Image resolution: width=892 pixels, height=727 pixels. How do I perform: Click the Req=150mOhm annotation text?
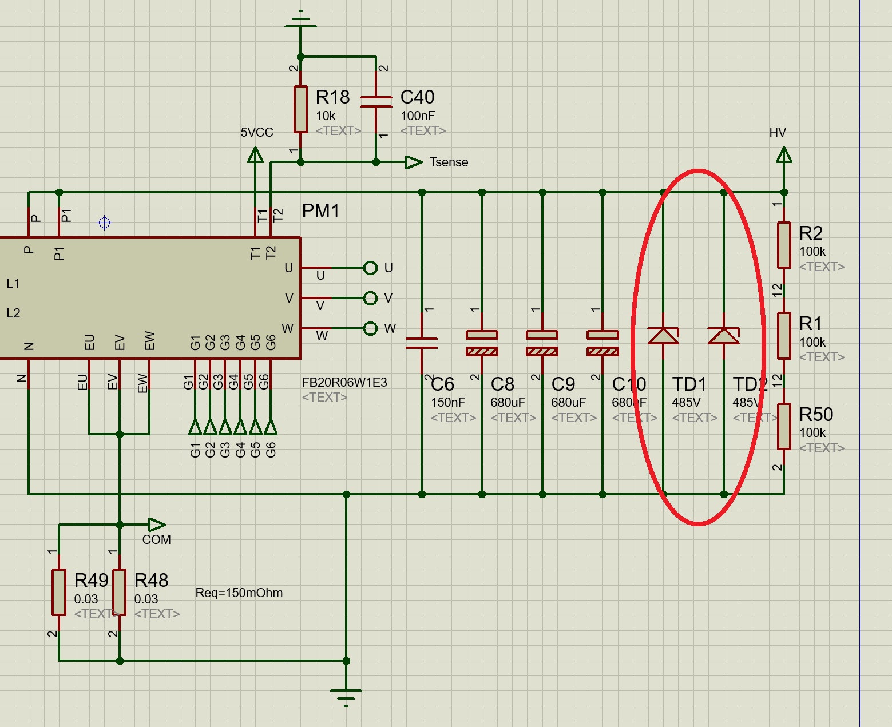(239, 593)
